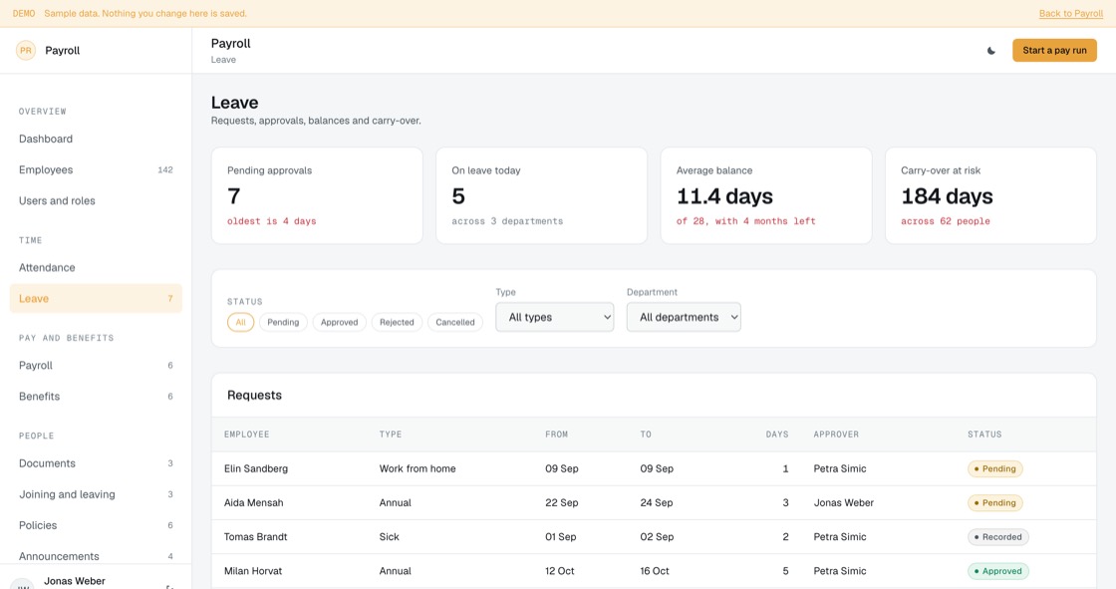Click the 22 Sep from date
This screenshot has height=589, width=1116.
562,503
